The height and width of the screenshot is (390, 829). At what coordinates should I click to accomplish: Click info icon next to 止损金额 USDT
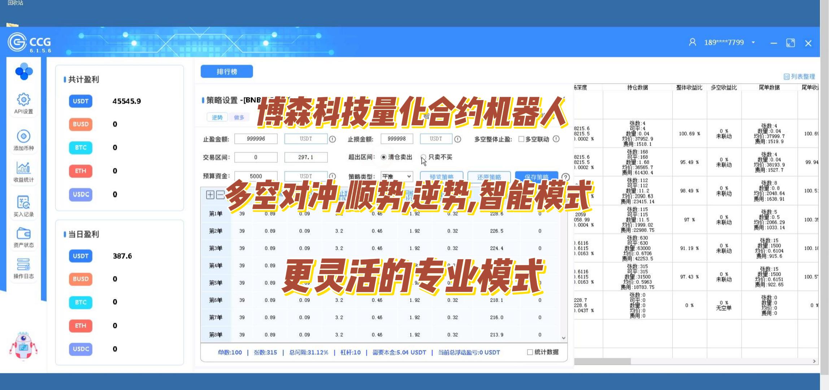tap(457, 139)
